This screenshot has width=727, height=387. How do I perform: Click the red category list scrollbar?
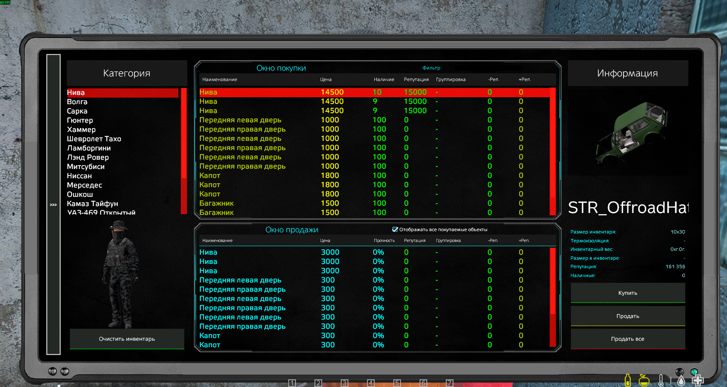[183, 150]
